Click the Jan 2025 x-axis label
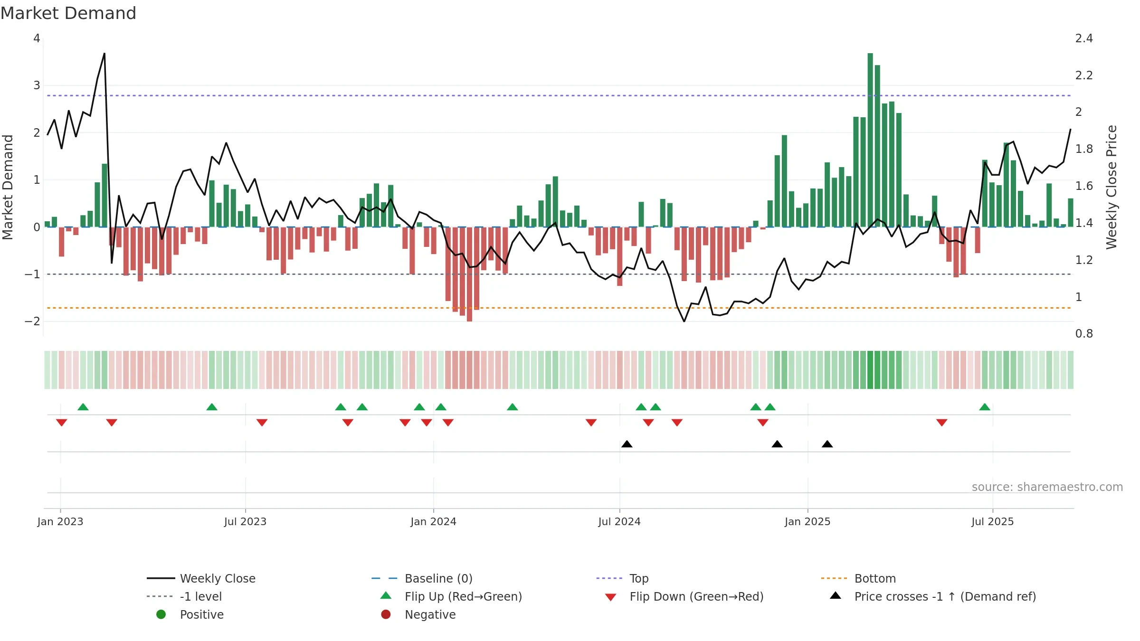Viewport: 1140px width, 641px height. [807, 522]
